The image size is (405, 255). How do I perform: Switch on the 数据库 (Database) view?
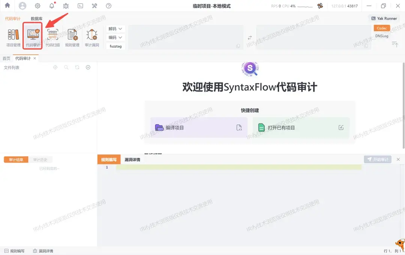[36, 18]
